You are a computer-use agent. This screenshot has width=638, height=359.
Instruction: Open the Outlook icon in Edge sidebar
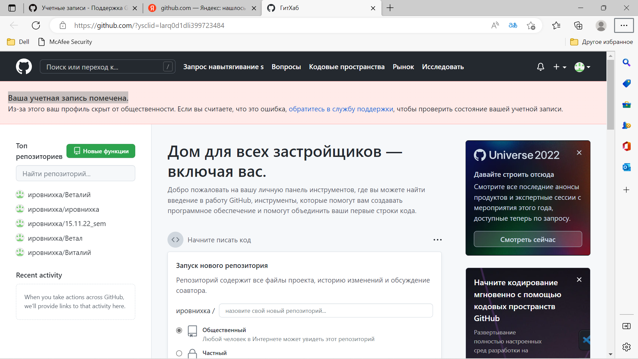tap(626, 167)
